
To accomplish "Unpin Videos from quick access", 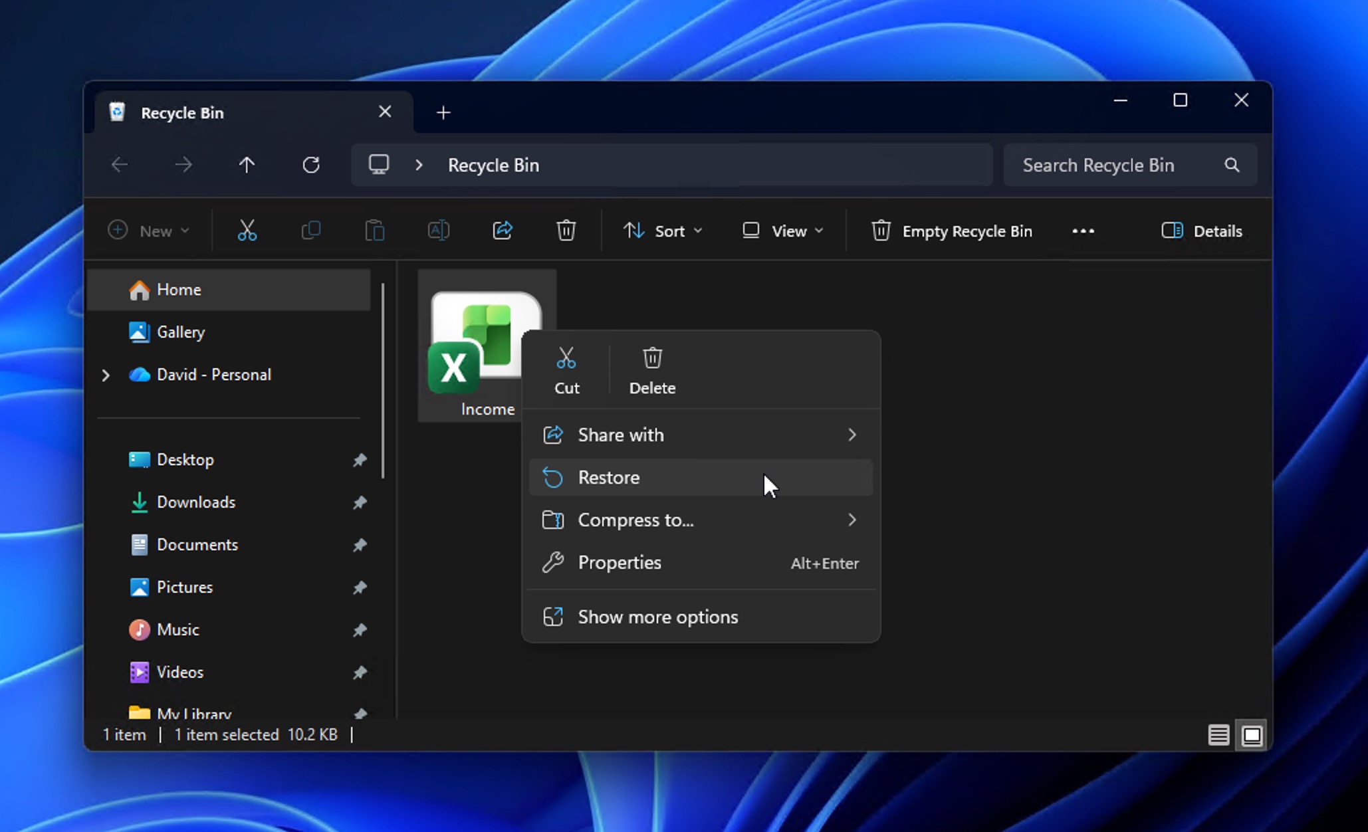I will pyautogui.click(x=360, y=673).
